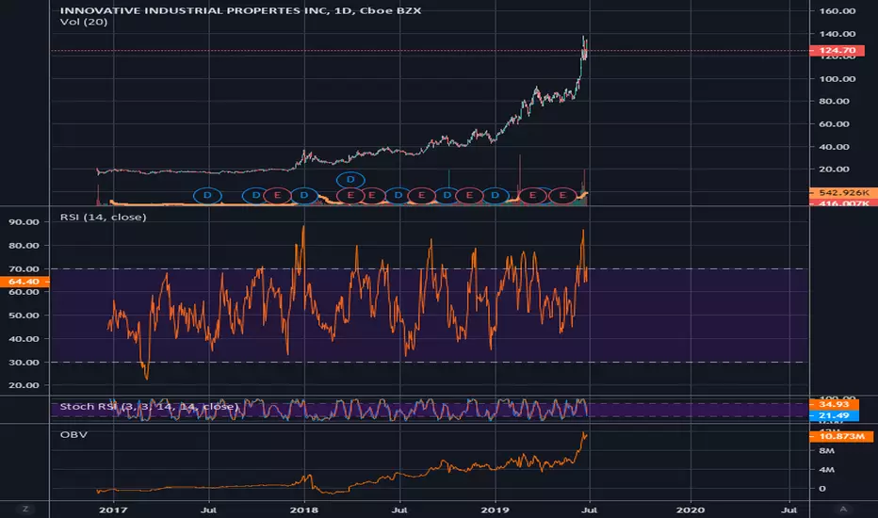Click the 4M OBV axis label
The image size is (878, 518).
tap(826, 470)
